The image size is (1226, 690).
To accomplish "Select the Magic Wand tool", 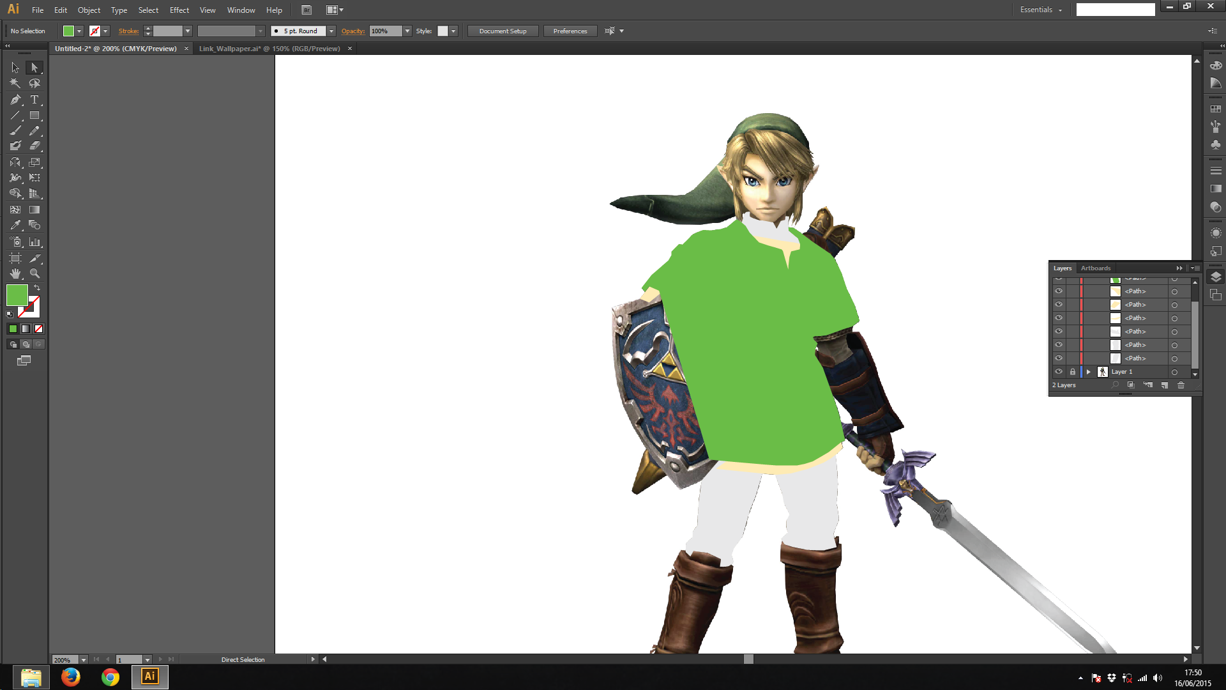I will click(x=15, y=83).
